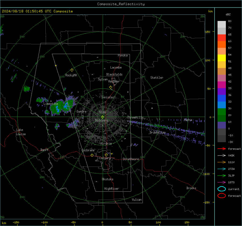Viewport: 242px width, 226px height.
Task: Click the Olds town label
Action: [102, 112]
